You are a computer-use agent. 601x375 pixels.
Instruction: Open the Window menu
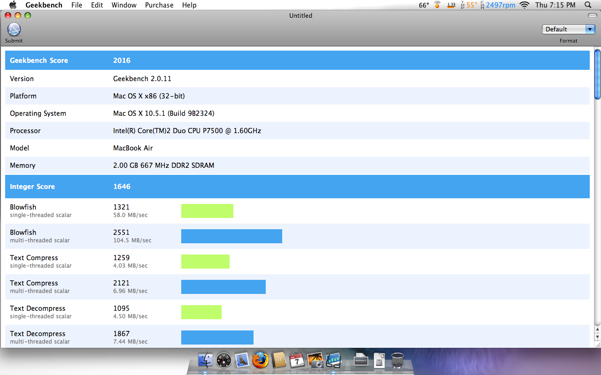coord(124,5)
